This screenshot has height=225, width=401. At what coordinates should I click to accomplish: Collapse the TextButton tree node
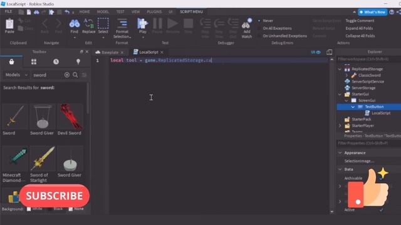pyautogui.click(x=353, y=107)
